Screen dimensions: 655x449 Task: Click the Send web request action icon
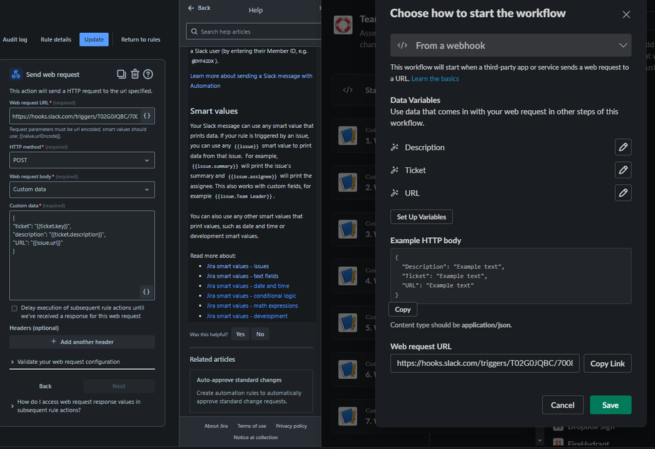point(16,74)
